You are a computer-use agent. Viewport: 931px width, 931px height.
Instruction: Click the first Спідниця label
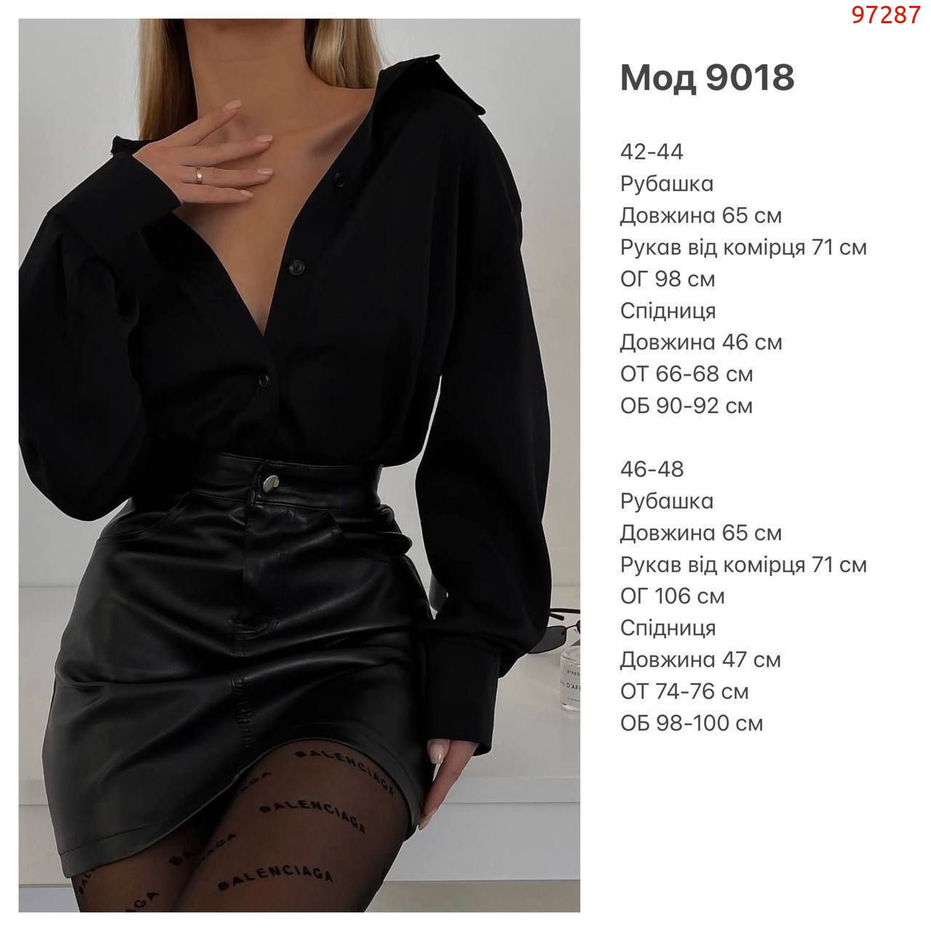[668, 311]
